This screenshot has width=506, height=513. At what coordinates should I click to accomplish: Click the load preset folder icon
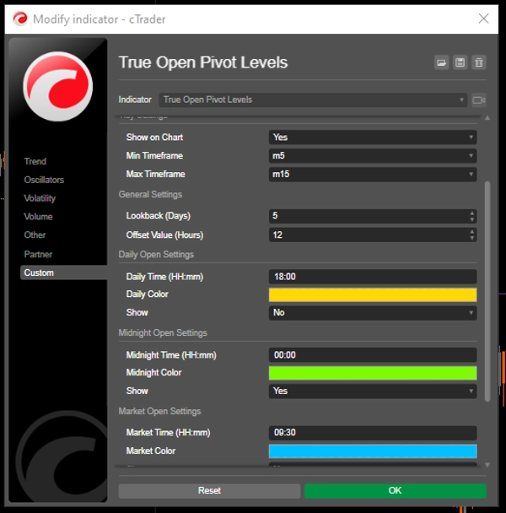pyautogui.click(x=441, y=62)
